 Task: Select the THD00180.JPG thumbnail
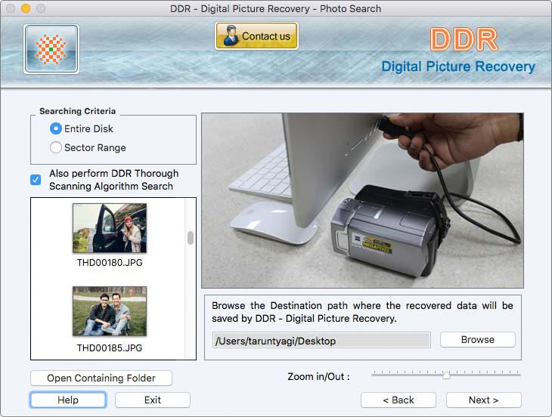[x=110, y=228]
